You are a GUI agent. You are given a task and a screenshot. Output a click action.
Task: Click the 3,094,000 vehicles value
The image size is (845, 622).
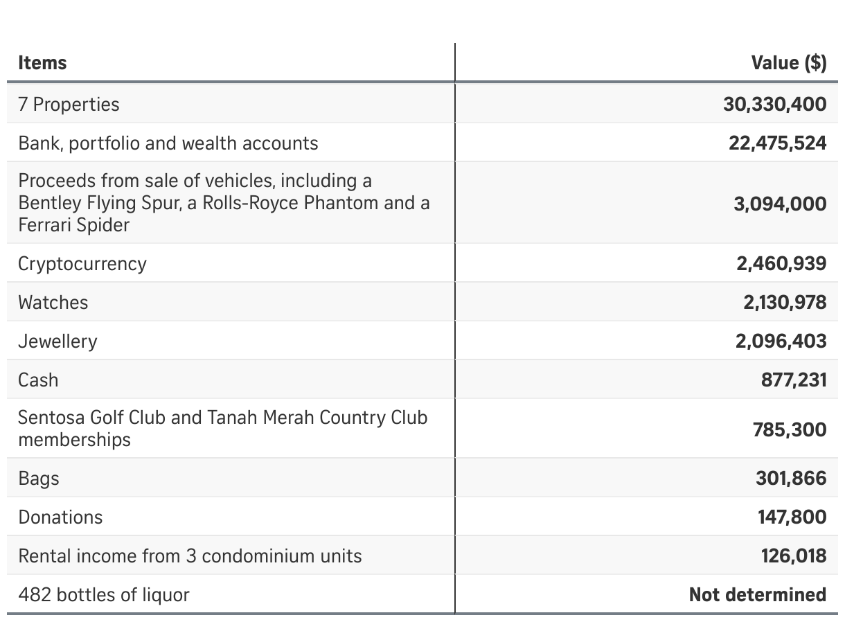tap(780, 204)
